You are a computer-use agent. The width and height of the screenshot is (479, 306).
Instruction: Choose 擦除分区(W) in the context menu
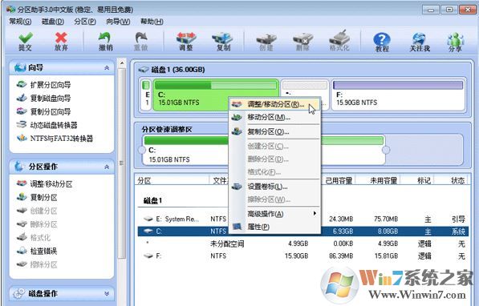coord(274,199)
